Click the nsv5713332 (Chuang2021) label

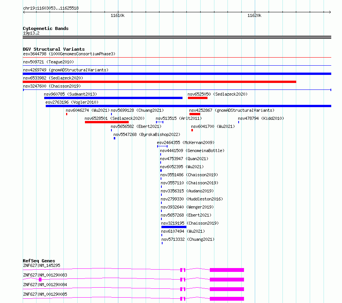(188, 239)
